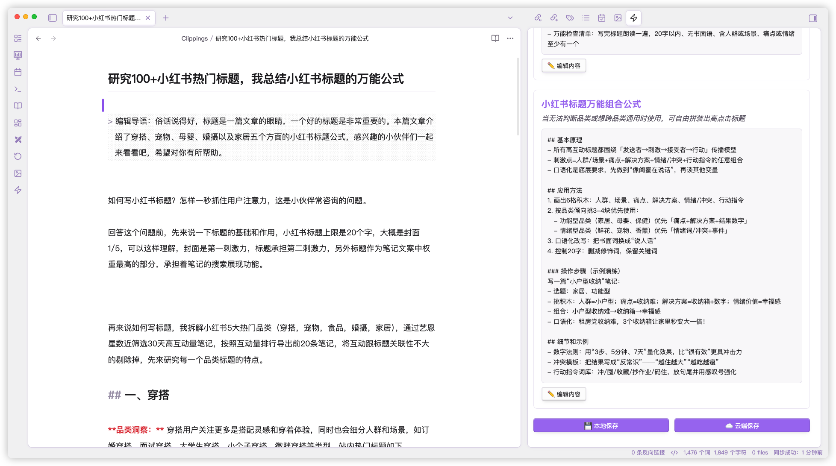Open the book icon in left ribbon
The height and width of the screenshot is (466, 836).
18,106
